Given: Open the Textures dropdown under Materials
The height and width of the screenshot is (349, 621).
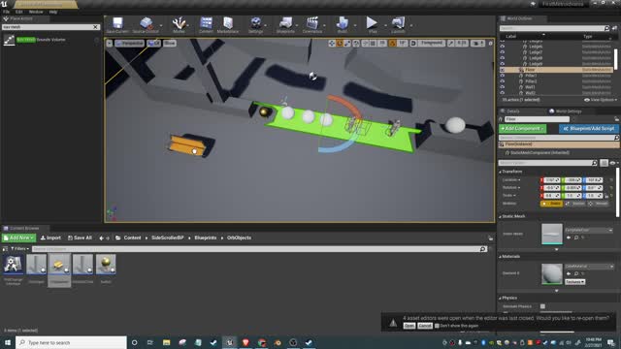Looking at the screenshot, I should coord(574,282).
